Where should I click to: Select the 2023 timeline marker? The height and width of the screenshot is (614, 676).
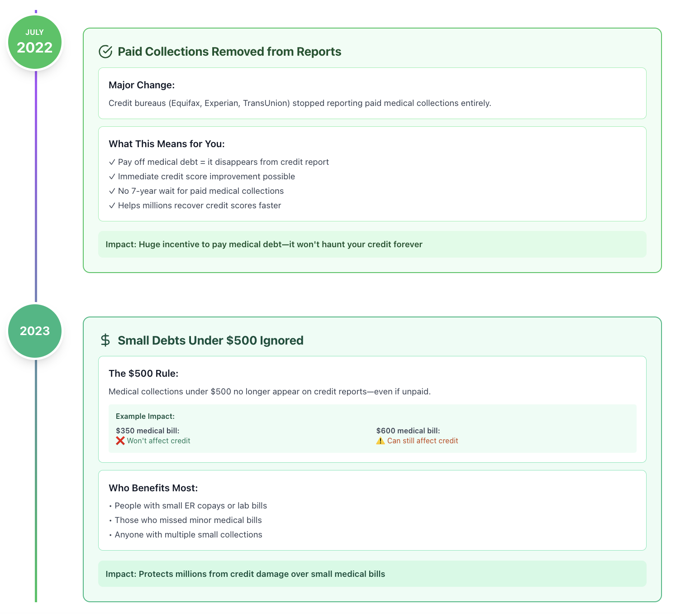tap(35, 331)
